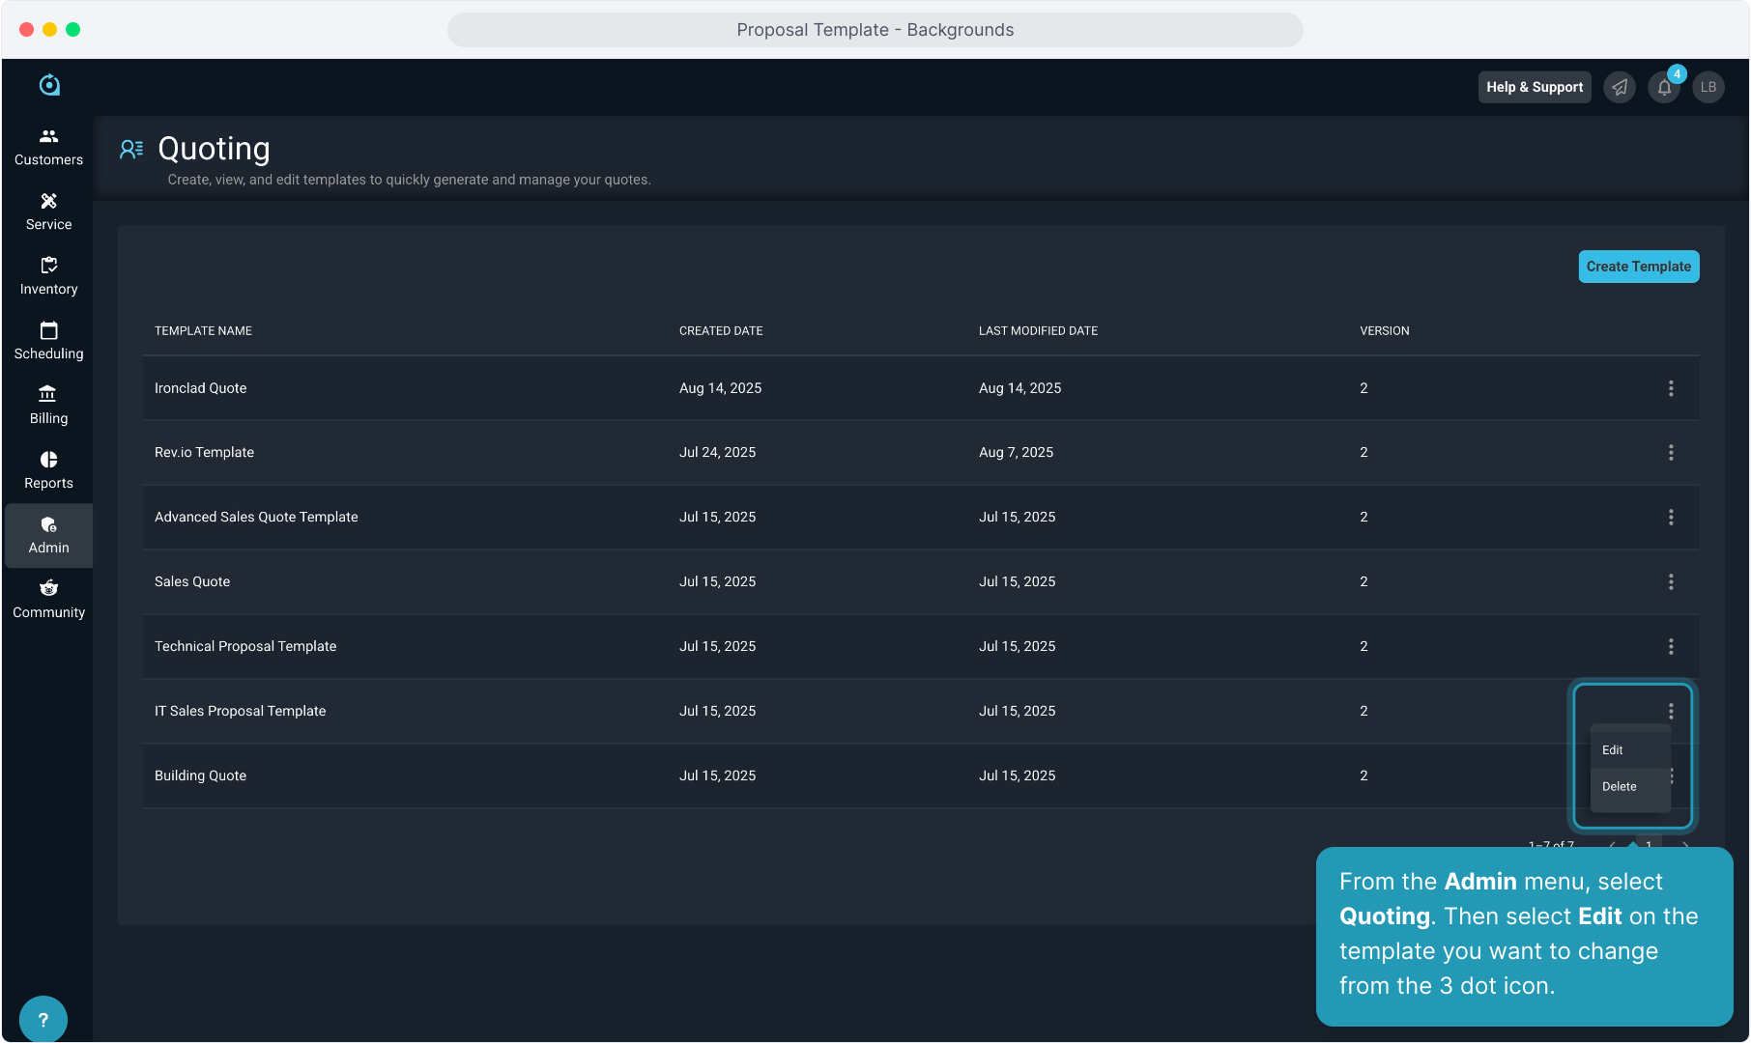This screenshot has height=1043, width=1751.
Task: Open three-dot menu for Rev.io Template
Action: point(1671,453)
